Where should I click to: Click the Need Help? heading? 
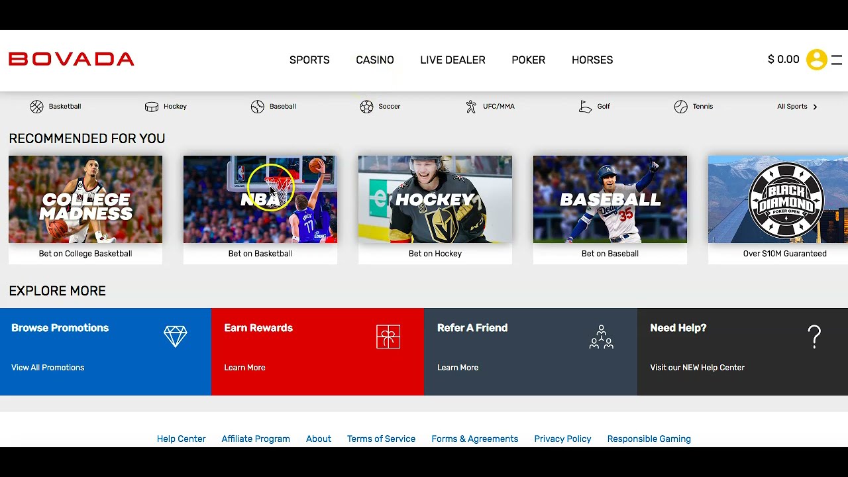pyautogui.click(x=678, y=328)
